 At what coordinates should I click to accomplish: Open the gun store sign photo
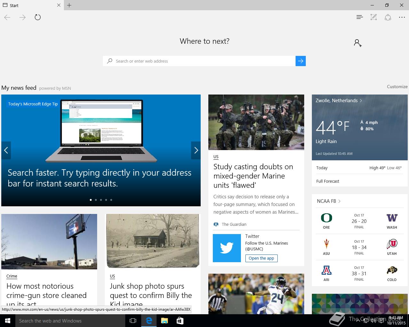pyautogui.click(x=49, y=242)
